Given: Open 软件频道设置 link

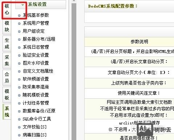Looking at the screenshot, I should (x=36, y=79).
